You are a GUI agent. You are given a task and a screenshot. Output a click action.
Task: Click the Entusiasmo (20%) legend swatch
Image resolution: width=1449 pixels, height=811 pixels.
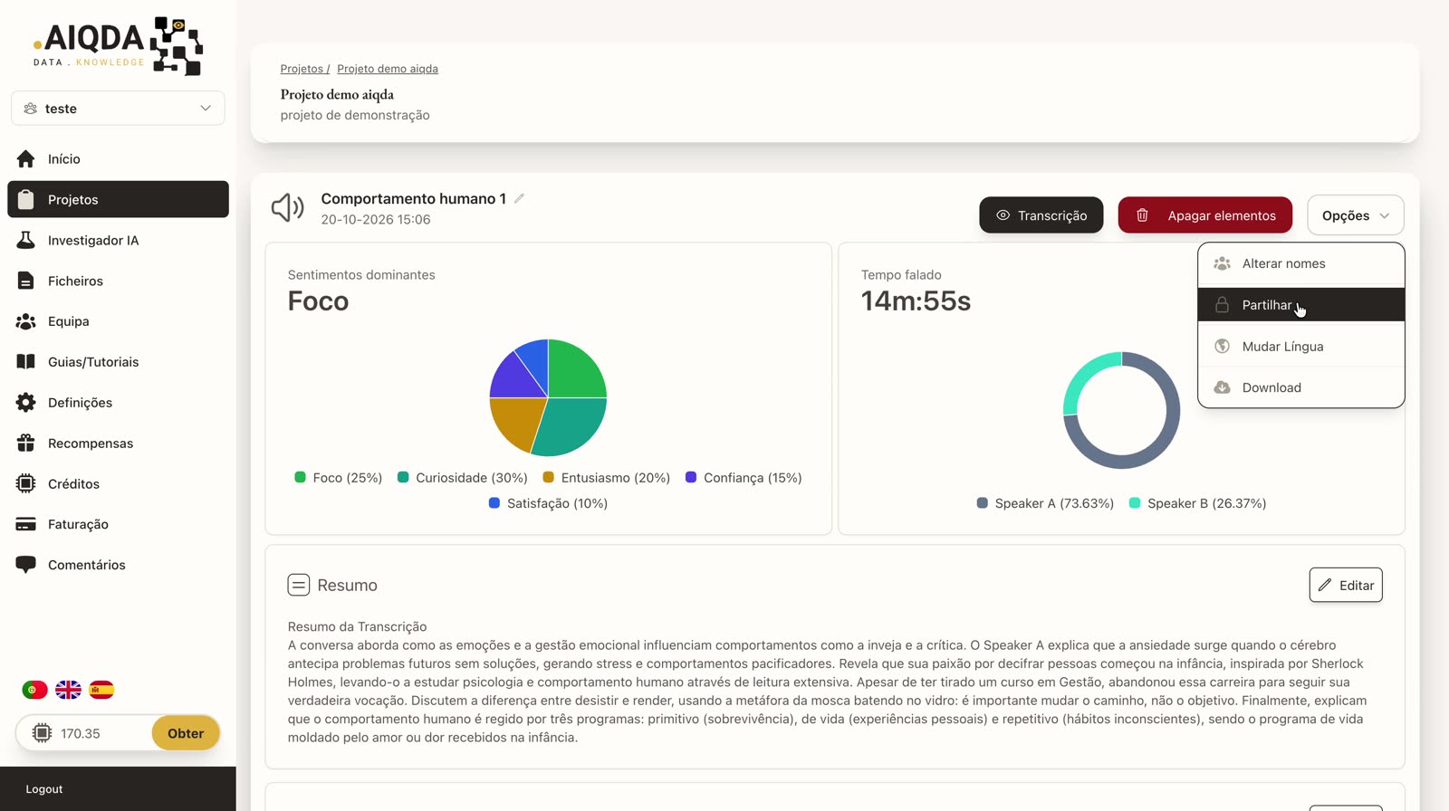[x=548, y=477]
